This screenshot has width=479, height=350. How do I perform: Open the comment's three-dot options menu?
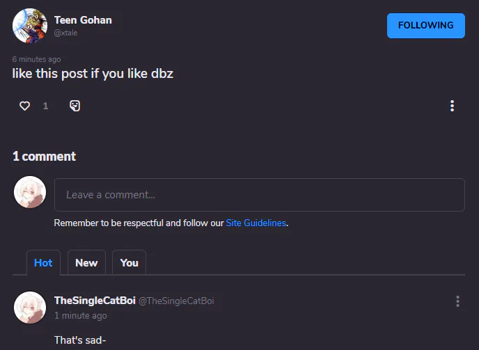(x=457, y=301)
